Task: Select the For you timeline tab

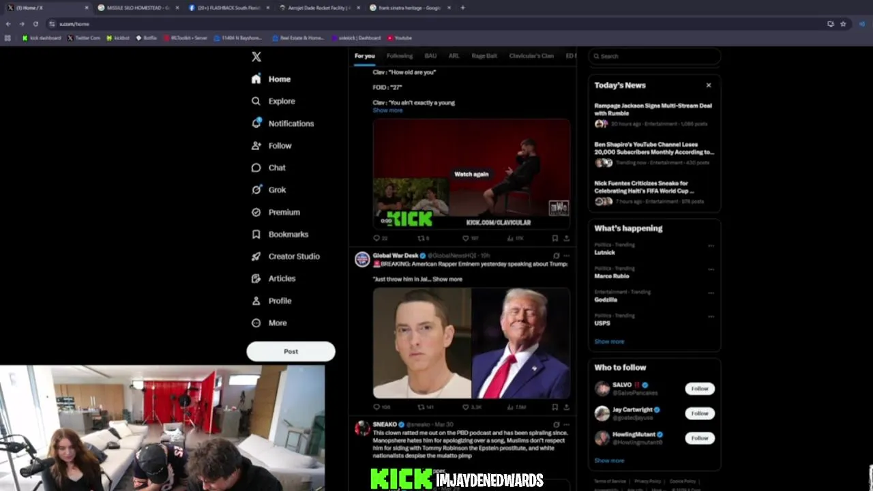Action: [x=364, y=56]
